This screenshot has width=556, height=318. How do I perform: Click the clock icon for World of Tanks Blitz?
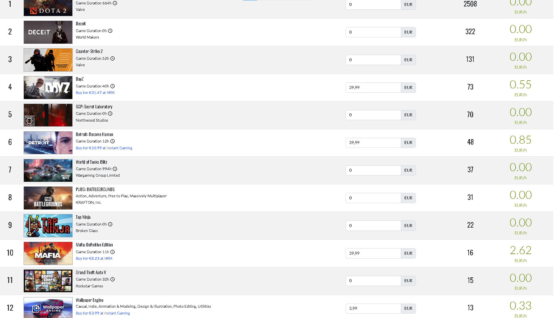click(x=115, y=169)
